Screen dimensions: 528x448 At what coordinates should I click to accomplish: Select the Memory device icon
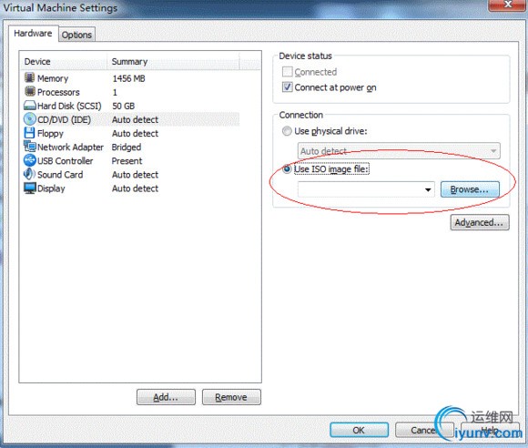pyautogui.click(x=30, y=77)
